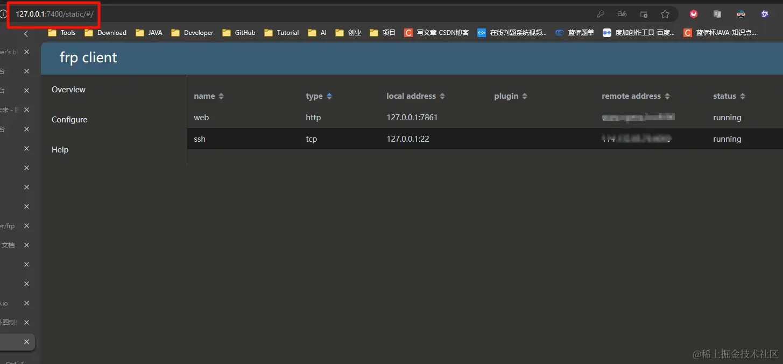The width and height of the screenshot is (783, 364).
Task: Open the Configure sidebar item
Action: click(69, 120)
